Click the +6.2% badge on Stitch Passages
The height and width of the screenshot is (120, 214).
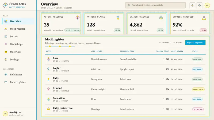pyautogui.click(x=160, y=30)
